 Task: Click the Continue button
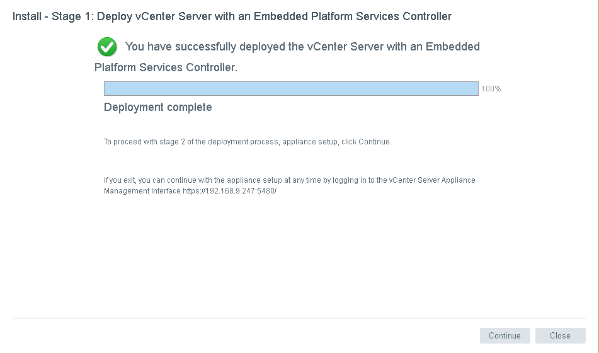505,335
